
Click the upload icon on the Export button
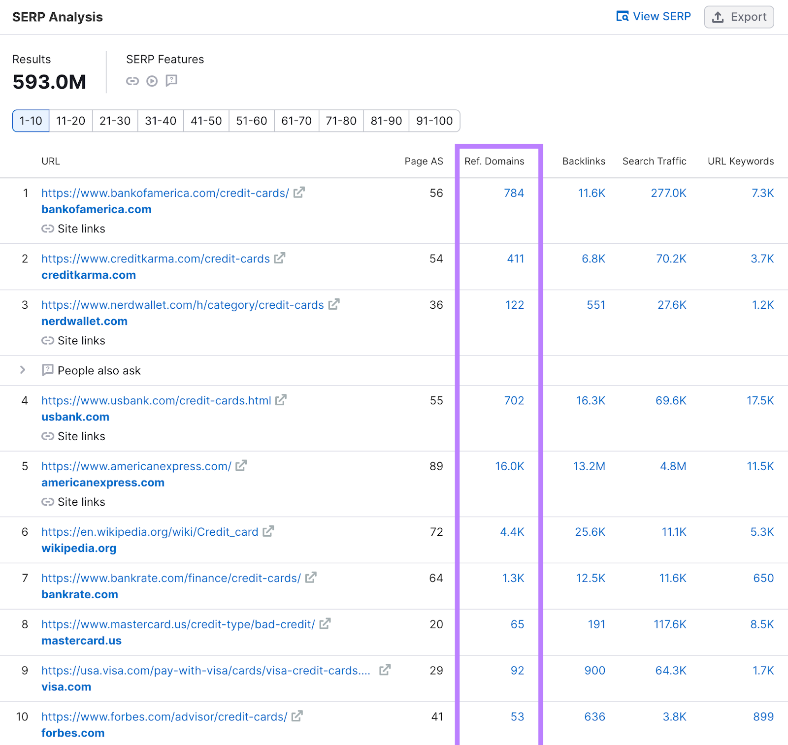[x=718, y=17]
